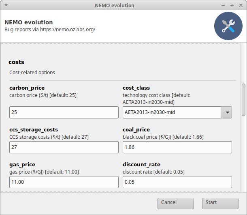The width and height of the screenshot is (247, 215).
Task: Expand the cost_class dropdown arrow
Action: click(226, 112)
